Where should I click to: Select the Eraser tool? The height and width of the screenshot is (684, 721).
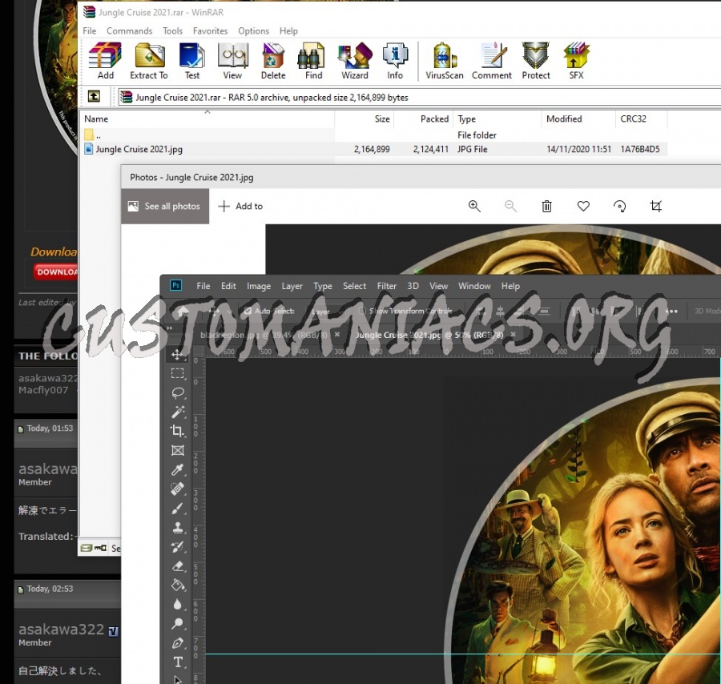[178, 566]
